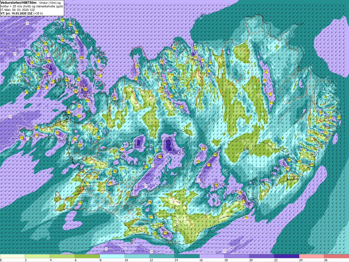Click the '6' tick on the colour scale
The height and width of the screenshot is (262, 349).
click(76, 260)
